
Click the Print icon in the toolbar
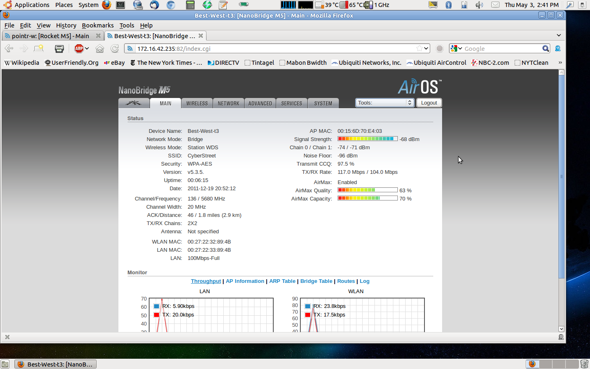click(59, 48)
